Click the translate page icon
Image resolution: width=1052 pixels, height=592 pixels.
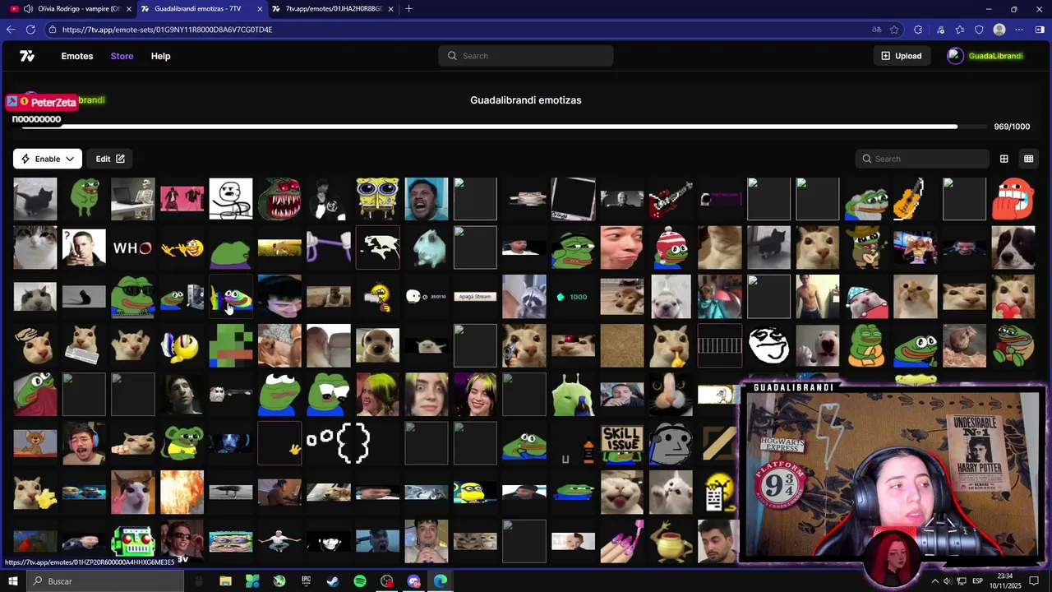tap(876, 30)
